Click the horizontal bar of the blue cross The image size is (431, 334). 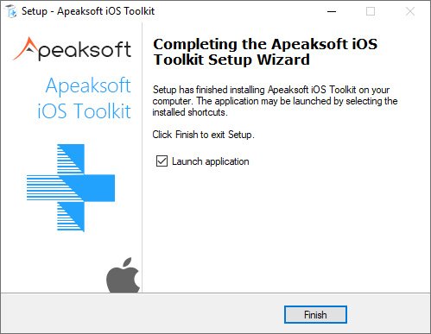point(71,188)
